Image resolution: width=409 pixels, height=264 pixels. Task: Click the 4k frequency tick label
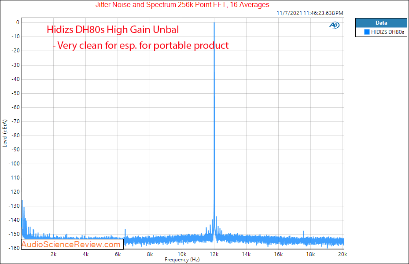pyautogui.click(x=85, y=254)
